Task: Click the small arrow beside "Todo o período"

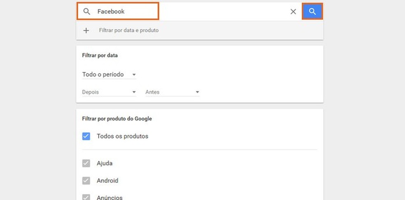Action: (x=134, y=75)
